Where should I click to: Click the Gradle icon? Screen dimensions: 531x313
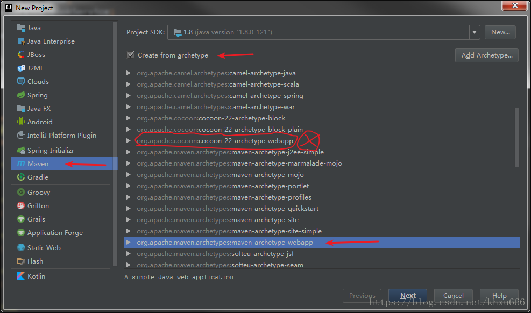coord(21,177)
